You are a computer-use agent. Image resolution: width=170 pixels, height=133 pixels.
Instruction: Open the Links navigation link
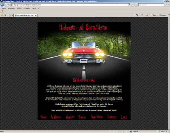(x=124, y=117)
